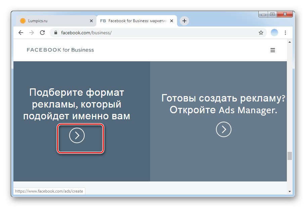Open a new tab with plus button

184,21
